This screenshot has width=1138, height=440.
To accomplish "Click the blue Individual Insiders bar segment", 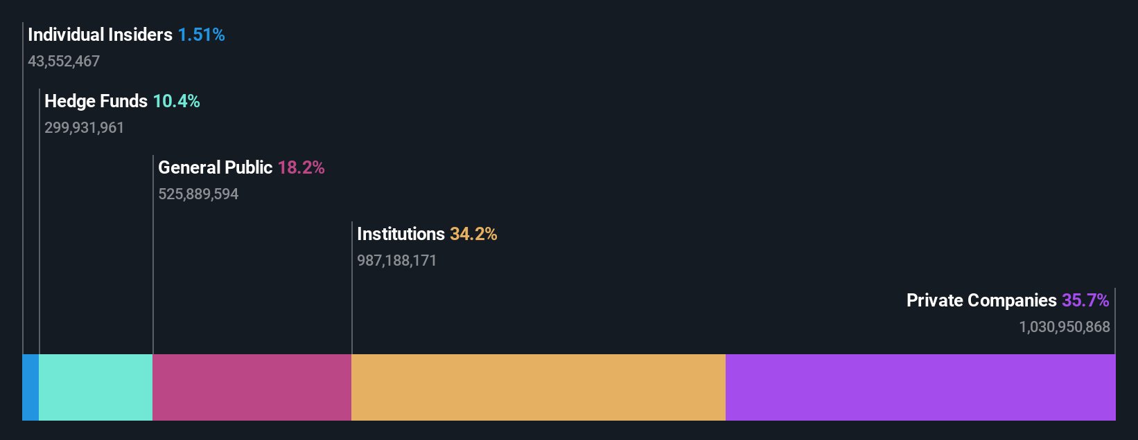I will [30, 387].
